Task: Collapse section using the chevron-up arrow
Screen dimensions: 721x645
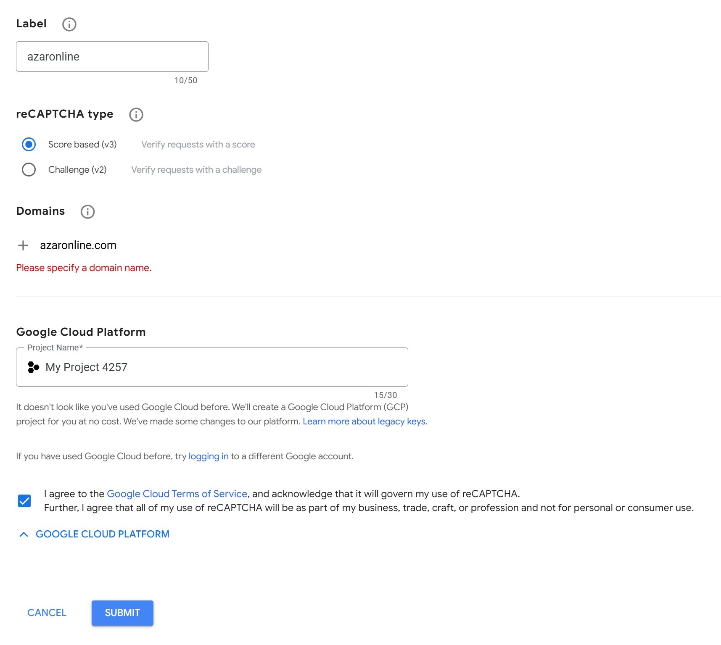Action: (24, 534)
